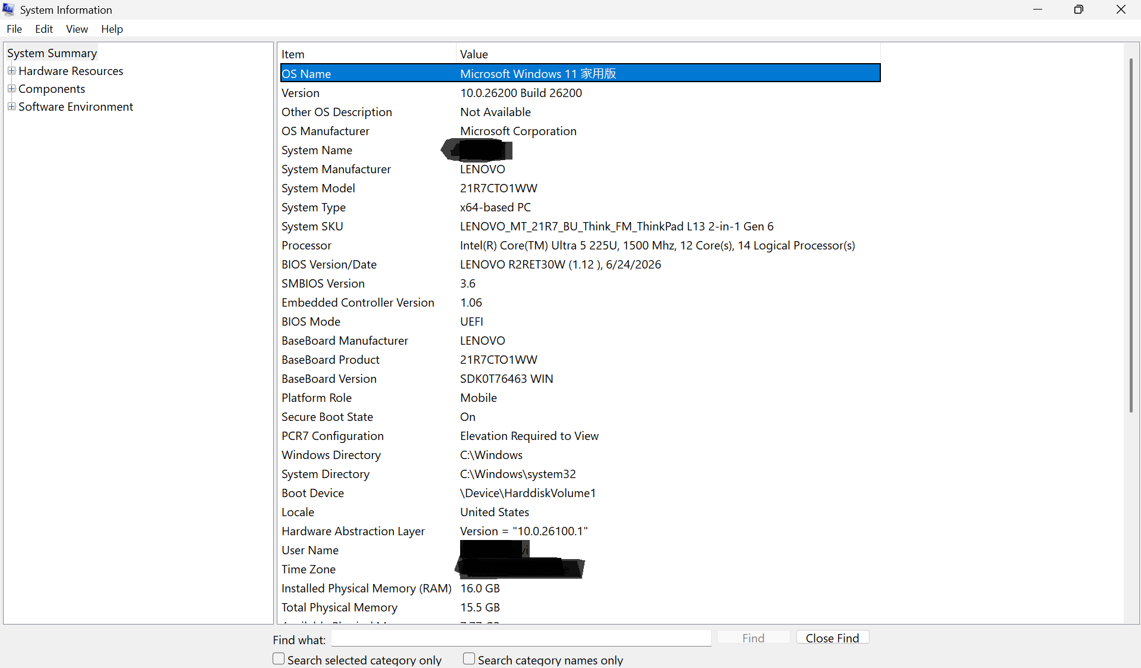Click the Close Find button
Viewport: 1141px width, 668px height.
[832, 638]
